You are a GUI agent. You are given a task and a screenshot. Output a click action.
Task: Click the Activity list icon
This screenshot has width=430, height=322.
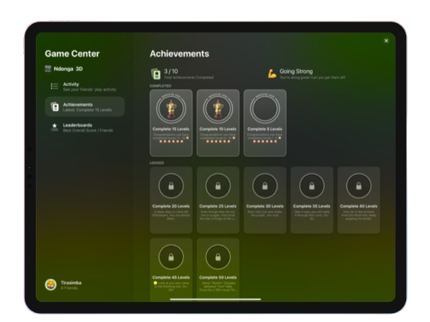click(54, 86)
